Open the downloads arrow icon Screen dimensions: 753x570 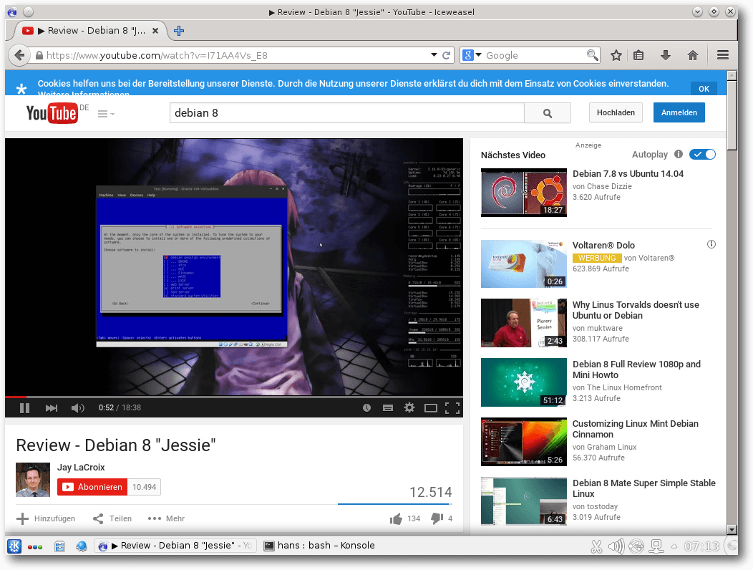pyautogui.click(x=665, y=55)
